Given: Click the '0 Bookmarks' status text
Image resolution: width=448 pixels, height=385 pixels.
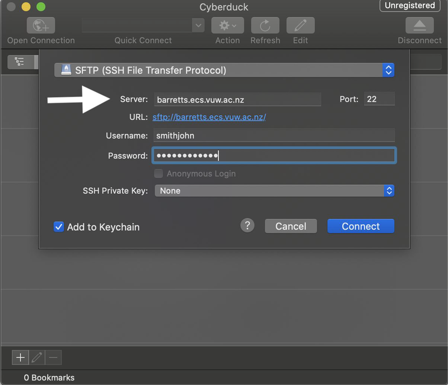Looking at the screenshot, I should click(x=49, y=378).
